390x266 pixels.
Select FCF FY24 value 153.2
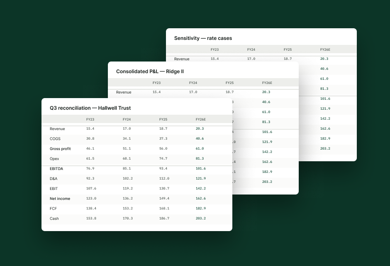point(128,208)
